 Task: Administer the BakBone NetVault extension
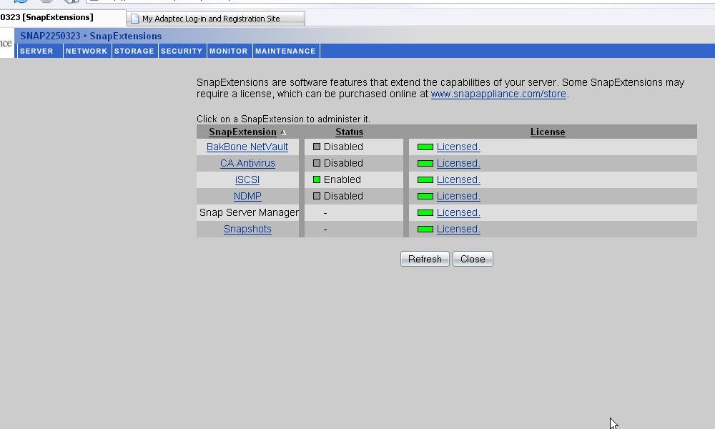click(x=247, y=147)
